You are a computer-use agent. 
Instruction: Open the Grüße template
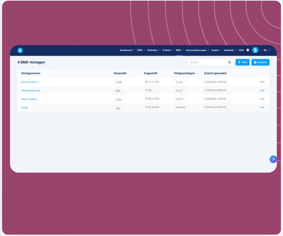click(x=24, y=107)
